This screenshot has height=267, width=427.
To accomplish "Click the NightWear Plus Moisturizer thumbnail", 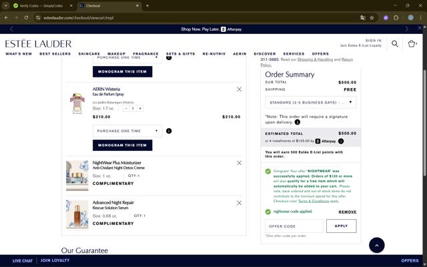I will coord(77,176).
